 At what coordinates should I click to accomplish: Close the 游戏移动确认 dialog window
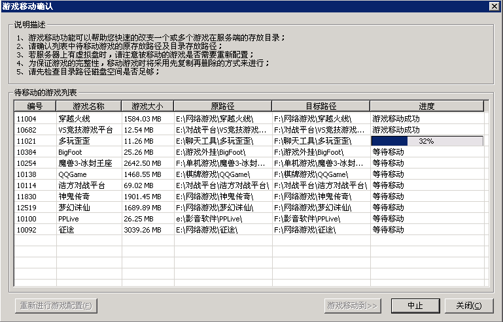tap(494, 6)
